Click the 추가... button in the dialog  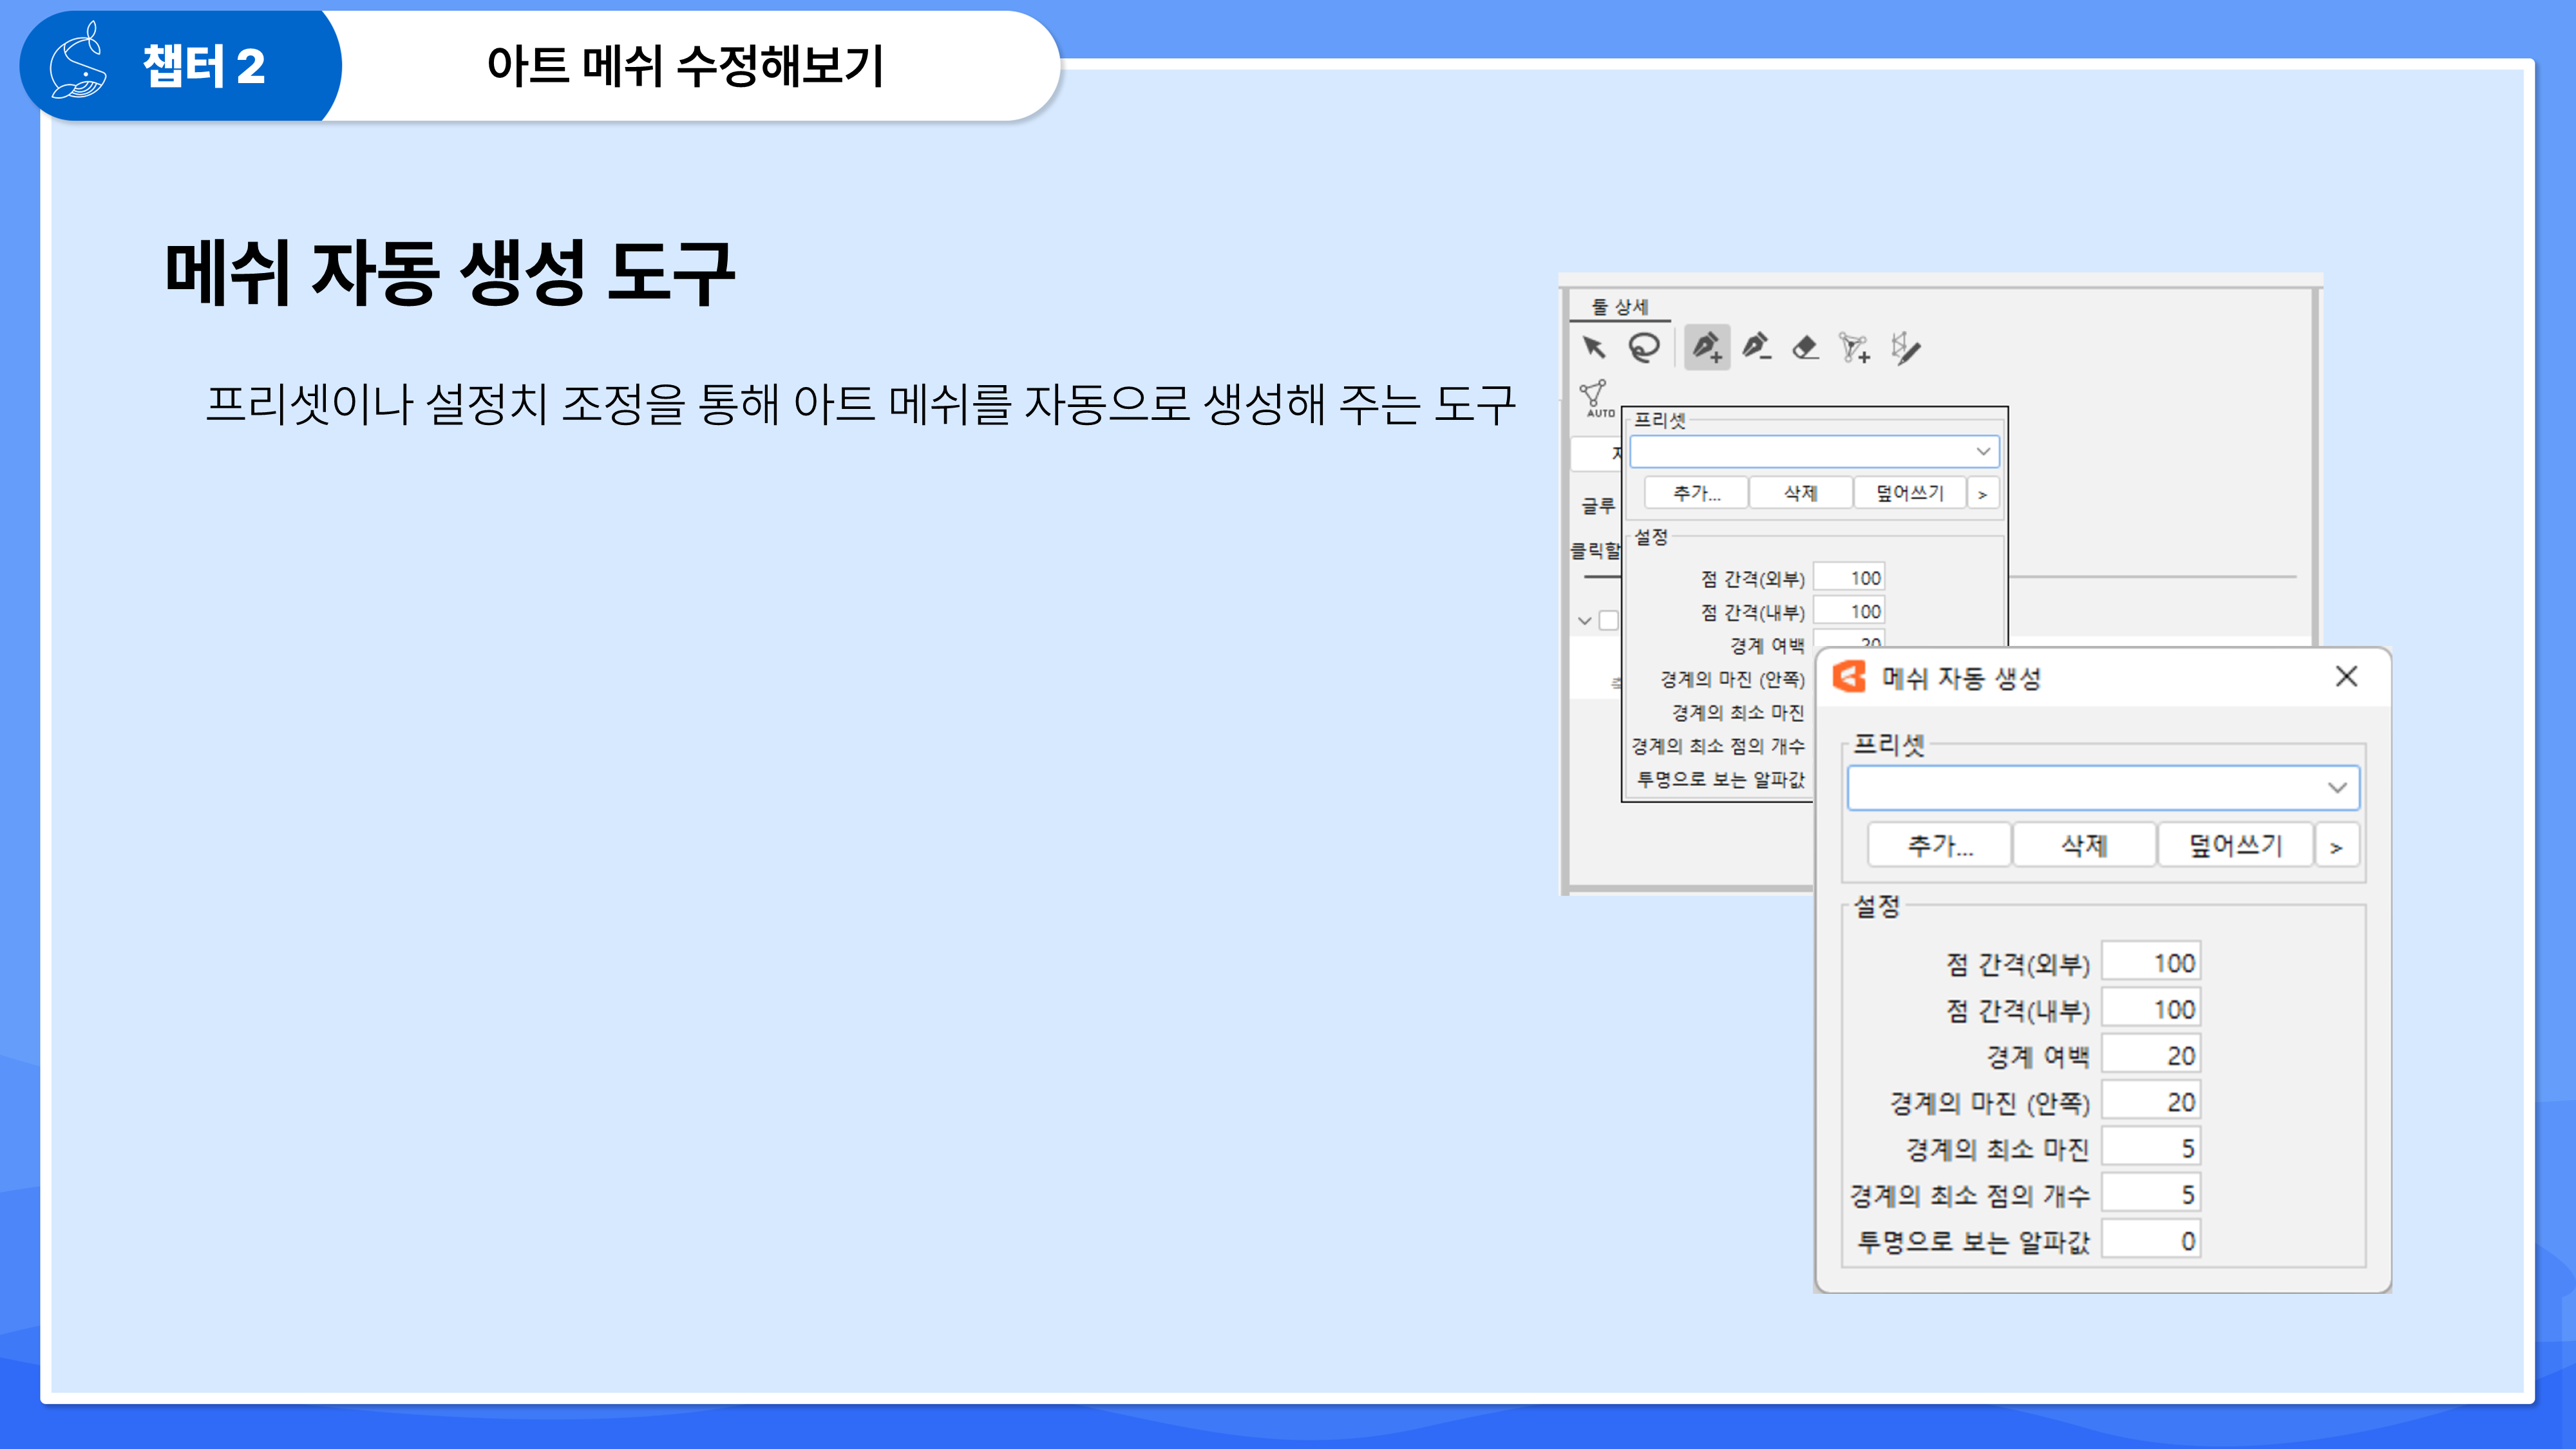[x=1940, y=846]
